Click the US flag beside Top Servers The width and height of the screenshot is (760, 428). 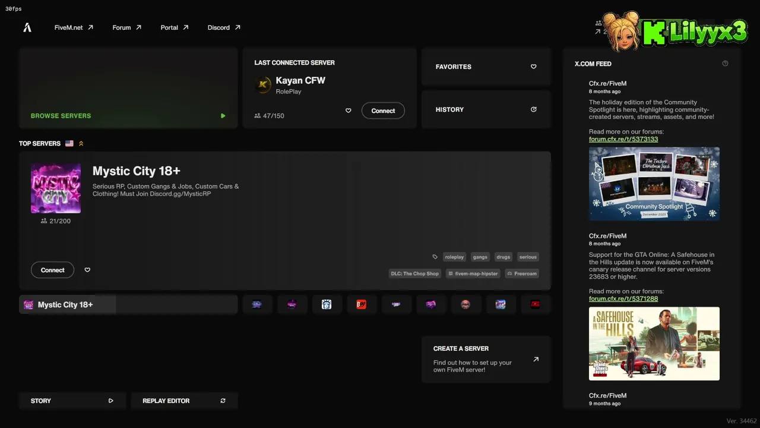pos(69,143)
